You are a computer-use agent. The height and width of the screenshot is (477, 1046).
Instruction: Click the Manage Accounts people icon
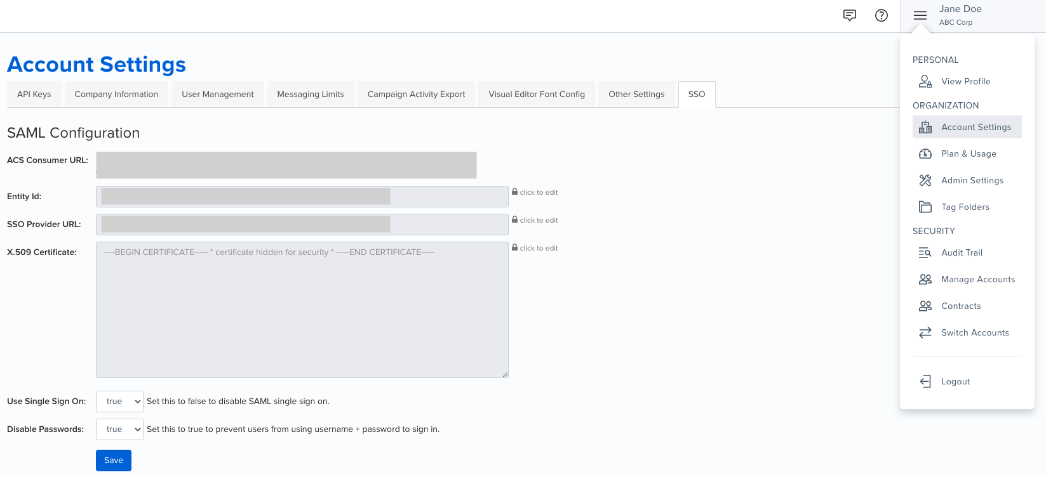(x=925, y=279)
